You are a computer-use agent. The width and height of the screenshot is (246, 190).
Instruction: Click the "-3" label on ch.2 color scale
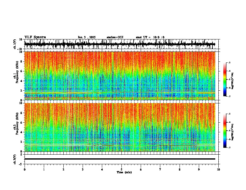click(229, 114)
